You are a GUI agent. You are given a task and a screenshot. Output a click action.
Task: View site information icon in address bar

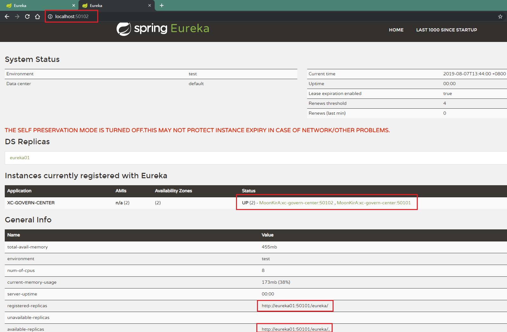pyautogui.click(x=50, y=17)
